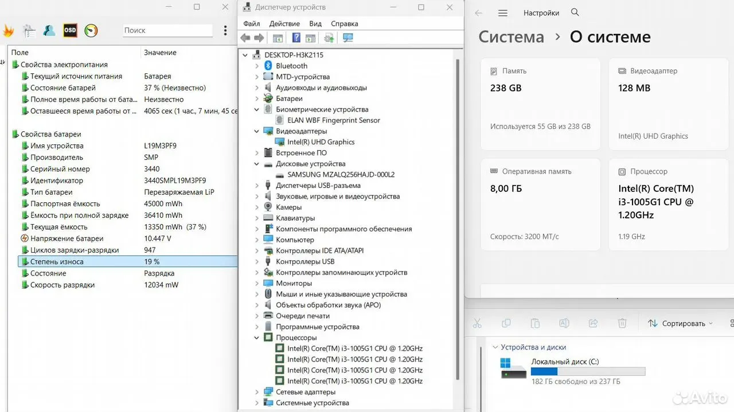Click the forward arrow in Device Manager toolbar
This screenshot has width=734, height=412.
(x=259, y=38)
